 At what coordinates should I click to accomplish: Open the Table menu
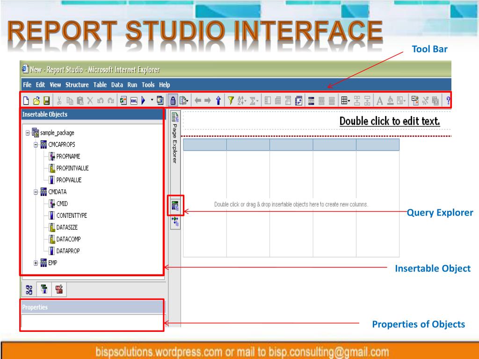pyautogui.click(x=100, y=85)
